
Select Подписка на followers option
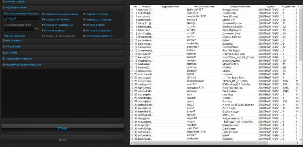pos(56,19)
